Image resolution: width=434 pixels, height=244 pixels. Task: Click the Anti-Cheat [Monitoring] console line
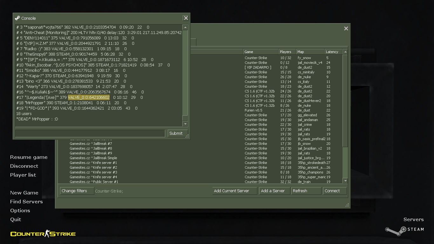(x=99, y=33)
